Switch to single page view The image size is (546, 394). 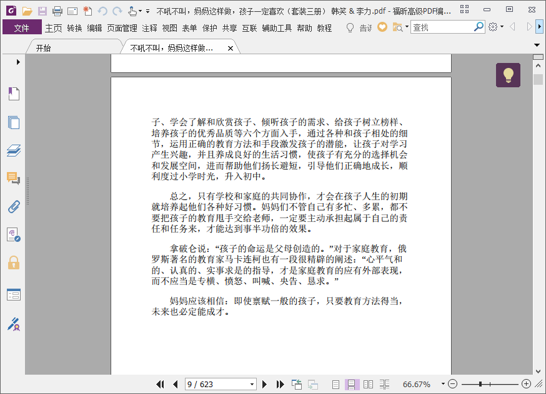(335, 384)
